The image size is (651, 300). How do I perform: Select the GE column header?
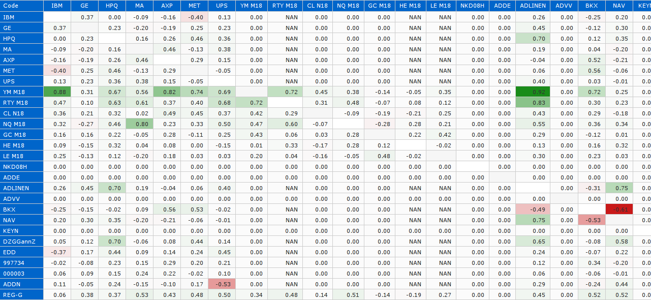(84, 6)
